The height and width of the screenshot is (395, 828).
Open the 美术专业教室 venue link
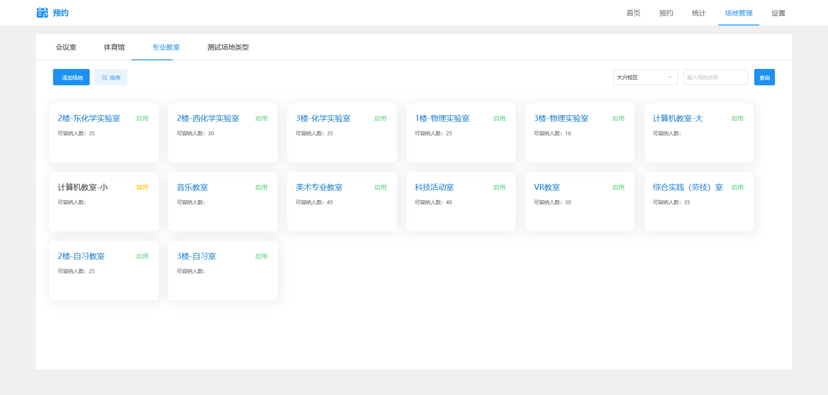pos(319,187)
